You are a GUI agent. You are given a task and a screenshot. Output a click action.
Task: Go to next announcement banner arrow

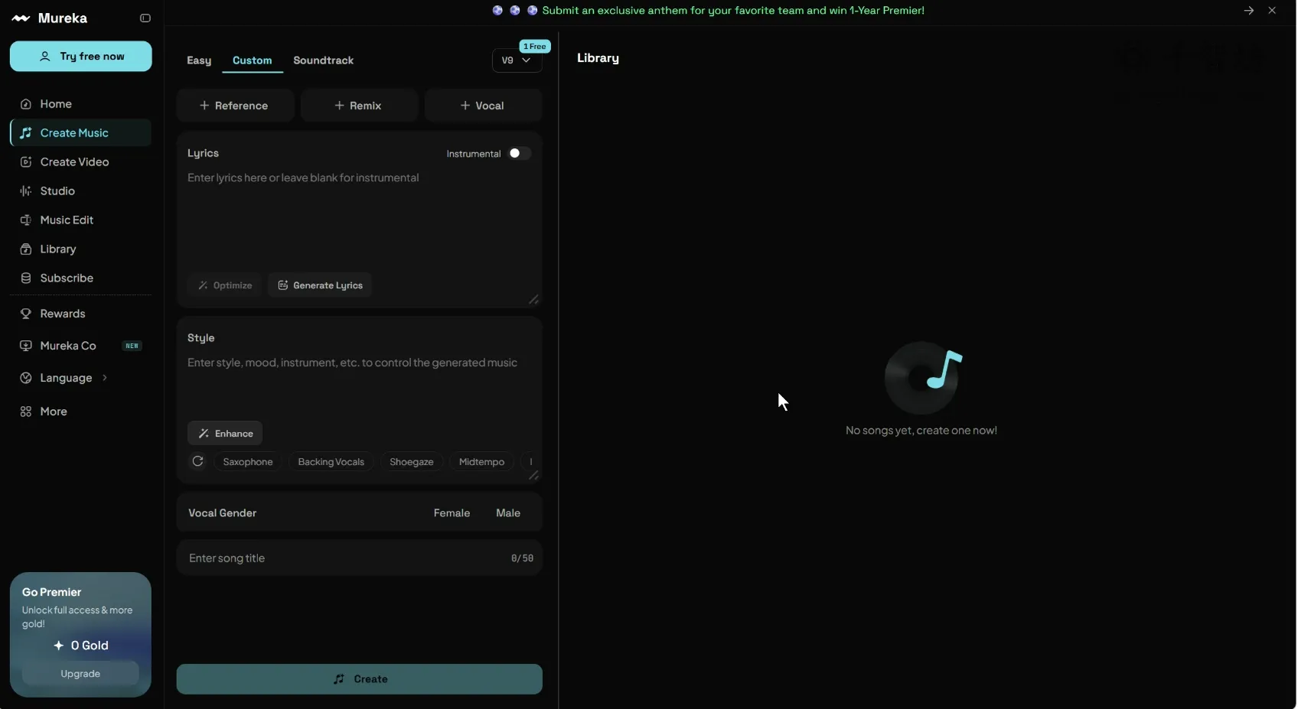click(1249, 11)
